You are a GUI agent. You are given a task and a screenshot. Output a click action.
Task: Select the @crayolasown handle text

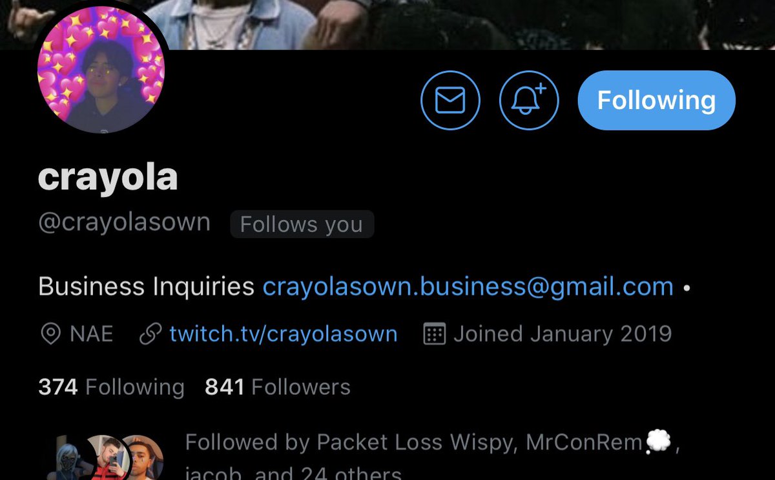coord(124,222)
